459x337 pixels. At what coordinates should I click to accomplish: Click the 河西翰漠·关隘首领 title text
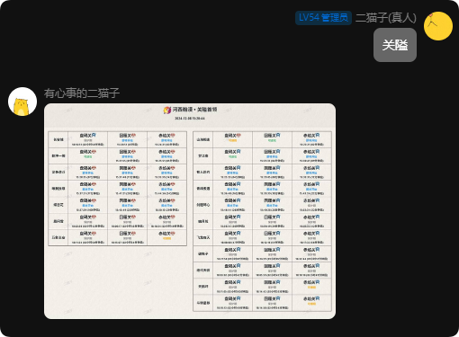point(194,110)
